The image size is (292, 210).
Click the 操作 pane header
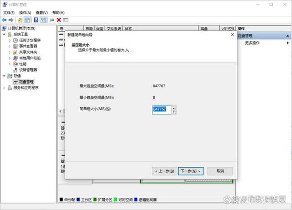coord(263,28)
